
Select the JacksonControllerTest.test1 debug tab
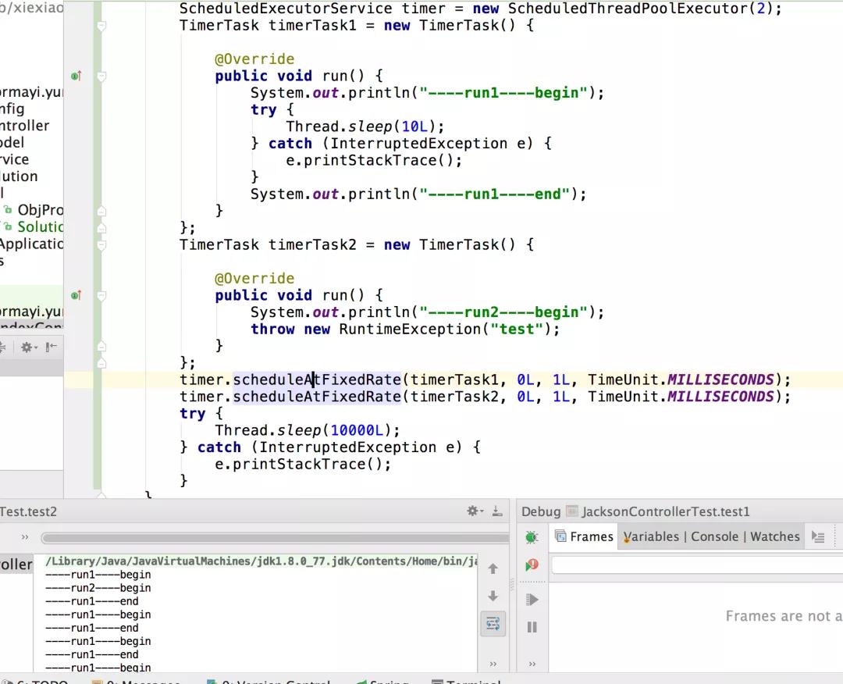665,511
